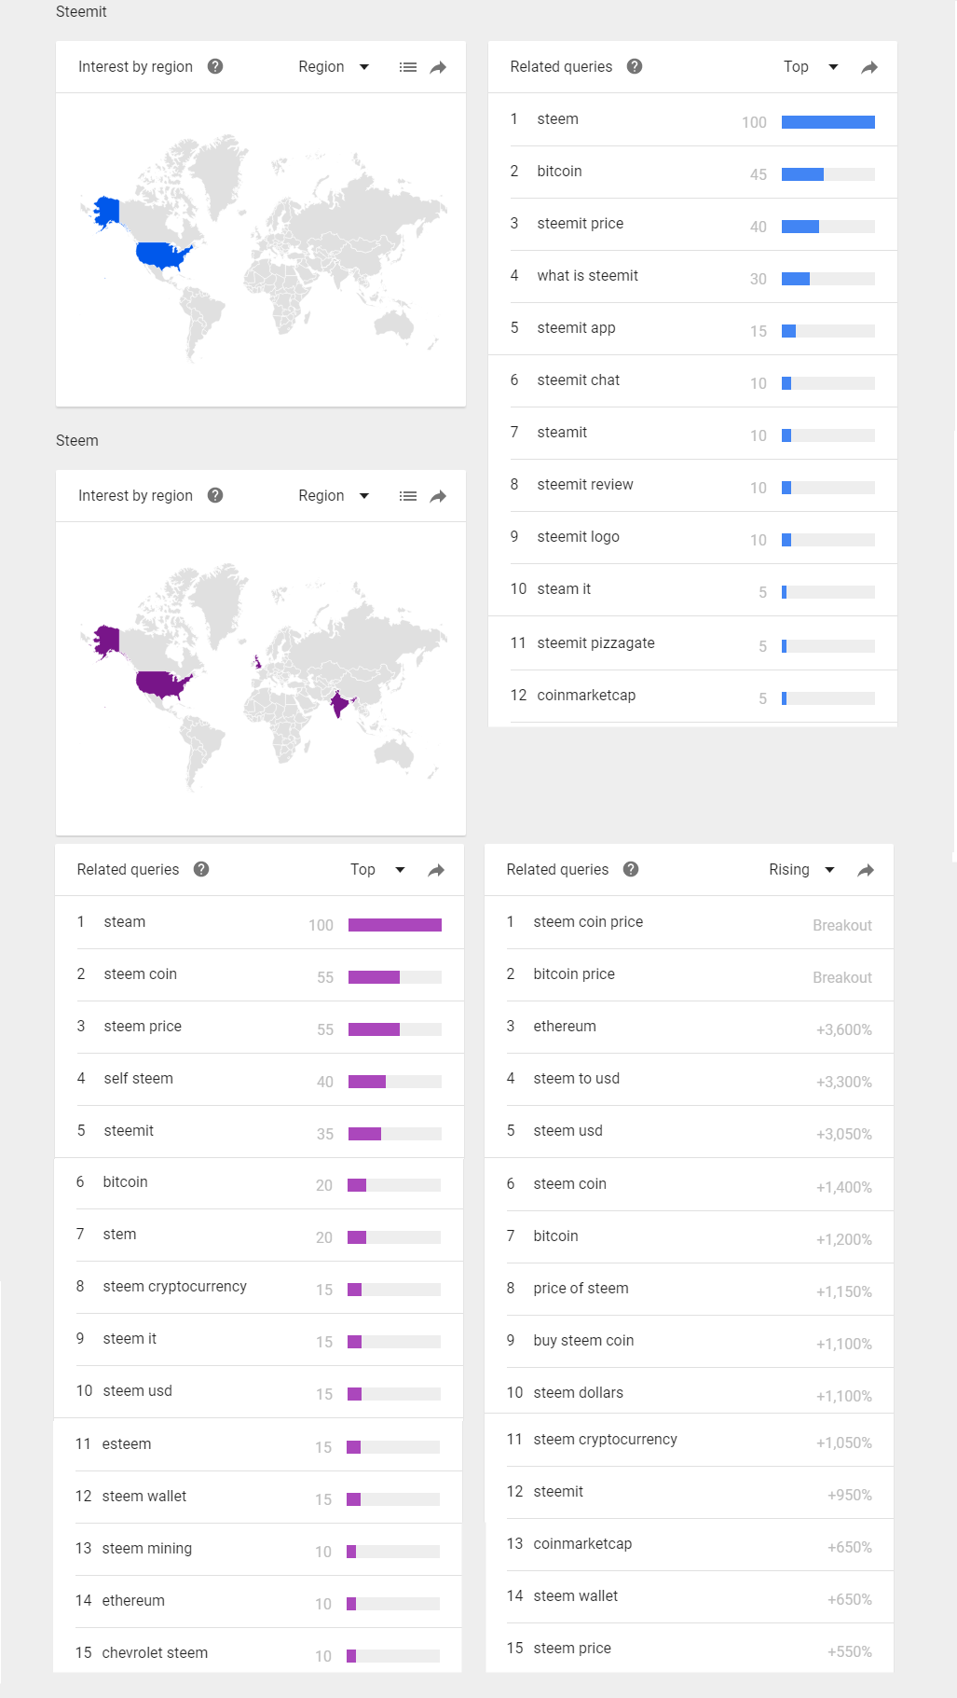Viewport: 957px width, 1698px height.
Task: Open help icon on Steem Top related queries
Action: pyautogui.click(x=201, y=869)
